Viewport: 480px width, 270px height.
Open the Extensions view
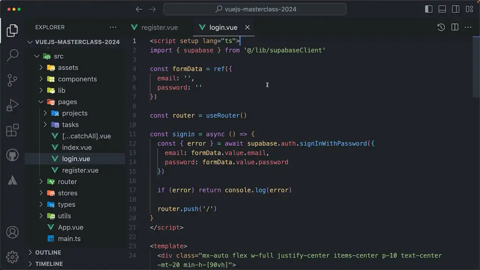[12, 130]
